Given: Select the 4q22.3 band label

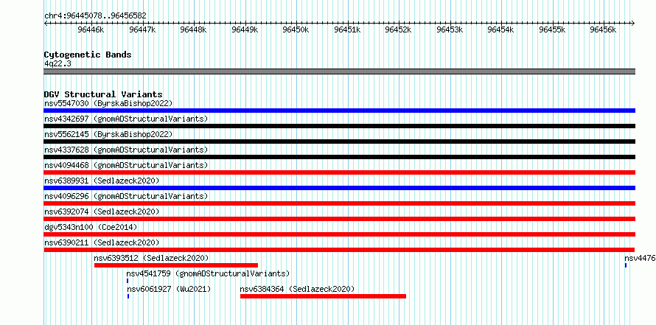Looking at the screenshot, I should (x=57, y=63).
